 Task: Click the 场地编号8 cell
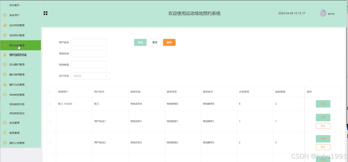(x=209, y=104)
